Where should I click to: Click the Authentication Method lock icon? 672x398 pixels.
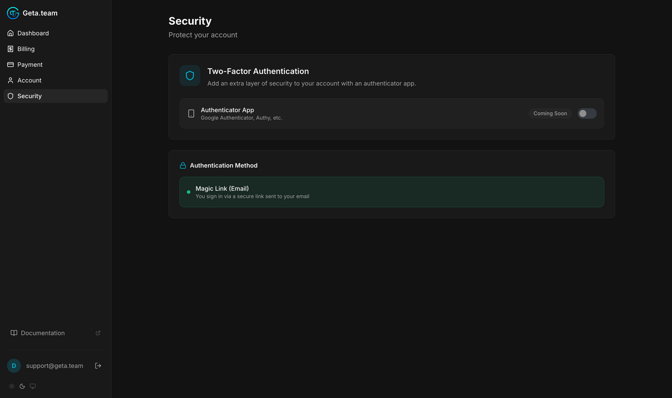click(x=183, y=165)
